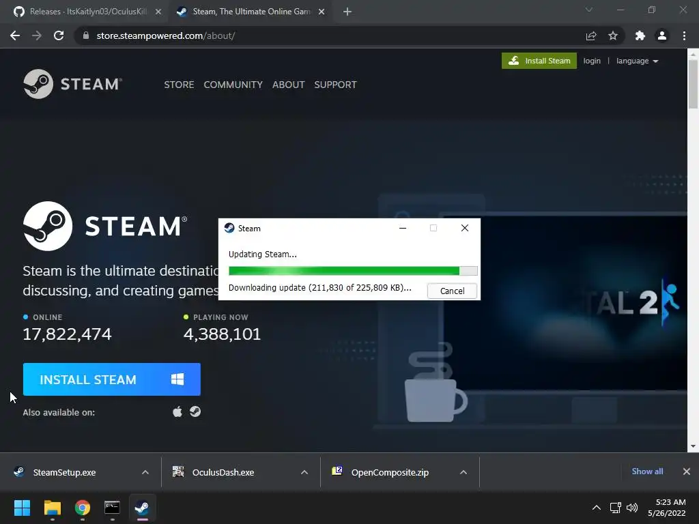Select the Steam Ultimate Online Game tab
This screenshot has height=524, width=699.
(x=250, y=12)
